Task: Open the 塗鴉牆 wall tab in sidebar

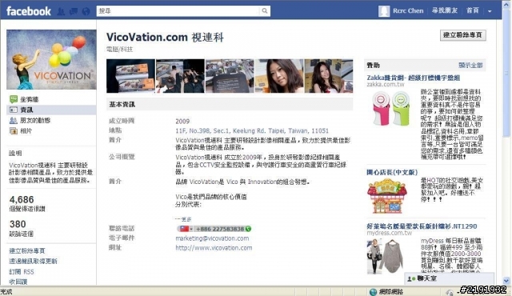Action: 30,99
